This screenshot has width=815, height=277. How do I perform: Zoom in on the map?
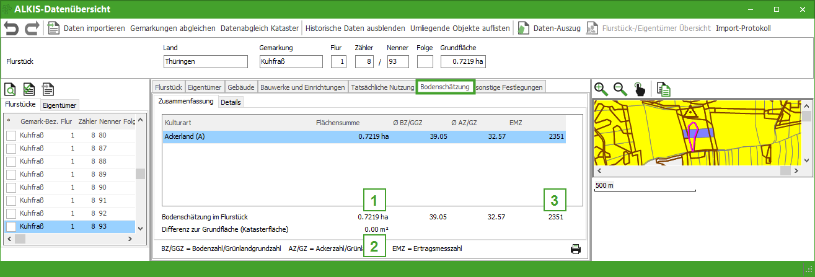[x=601, y=89]
